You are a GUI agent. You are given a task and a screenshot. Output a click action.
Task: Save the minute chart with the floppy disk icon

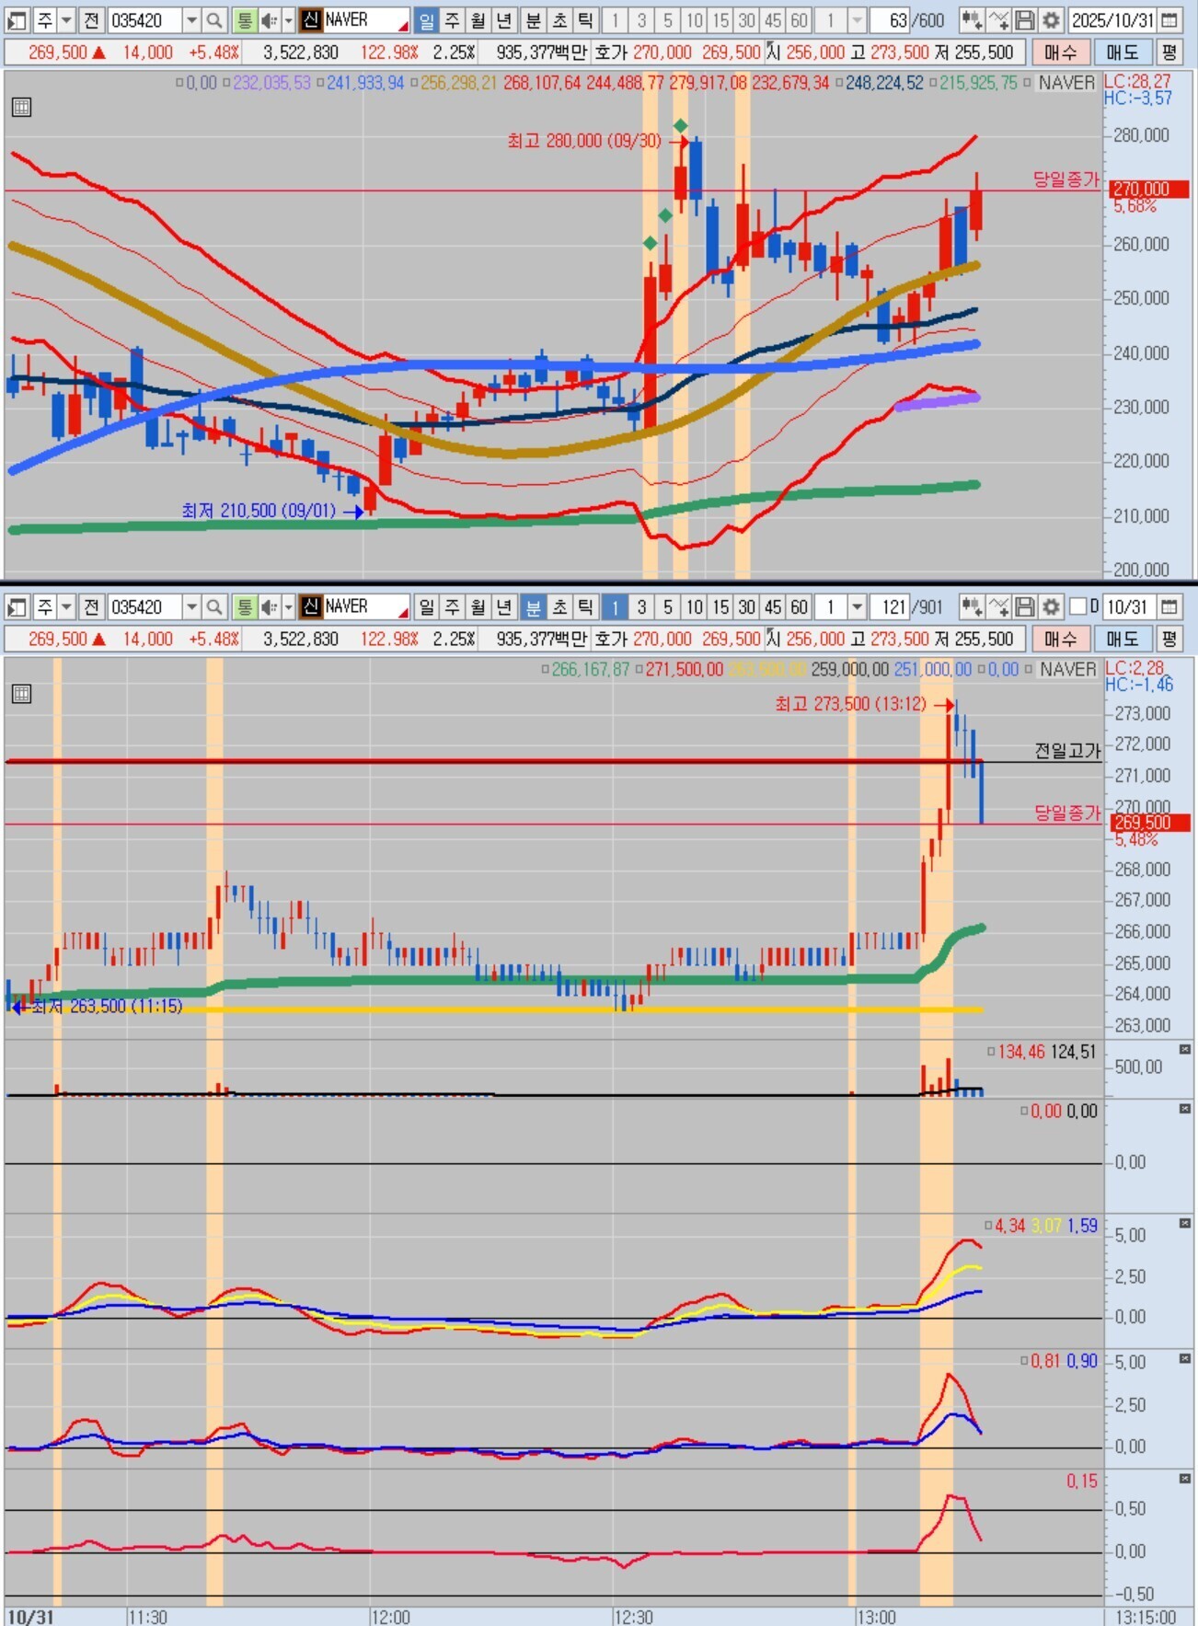tap(1025, 607)
